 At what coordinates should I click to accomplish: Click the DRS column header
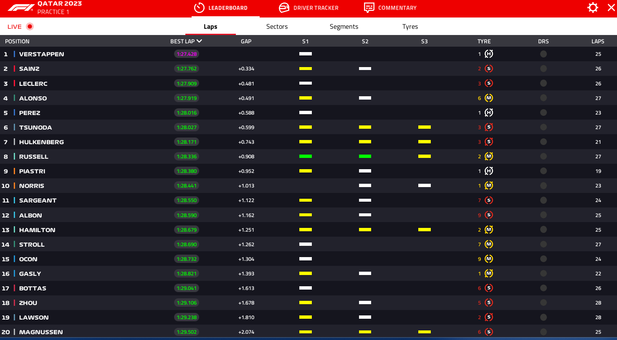tap(544, 41)
